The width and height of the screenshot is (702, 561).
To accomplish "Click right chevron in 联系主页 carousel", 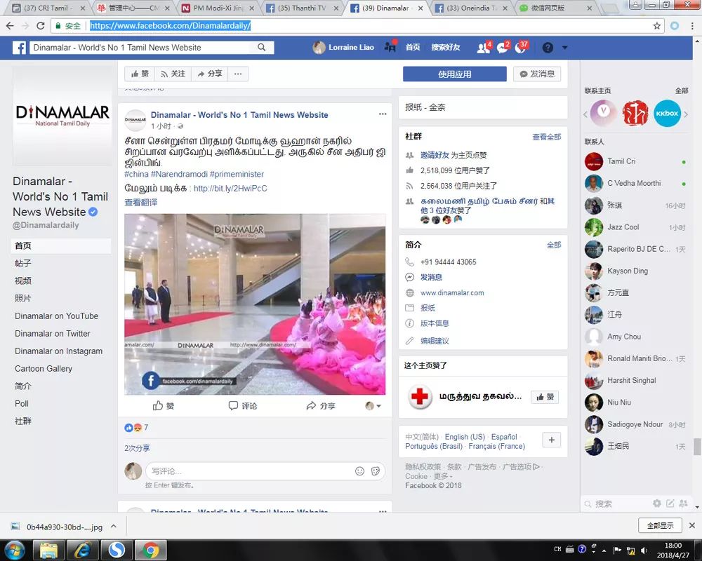I will 685,114.
